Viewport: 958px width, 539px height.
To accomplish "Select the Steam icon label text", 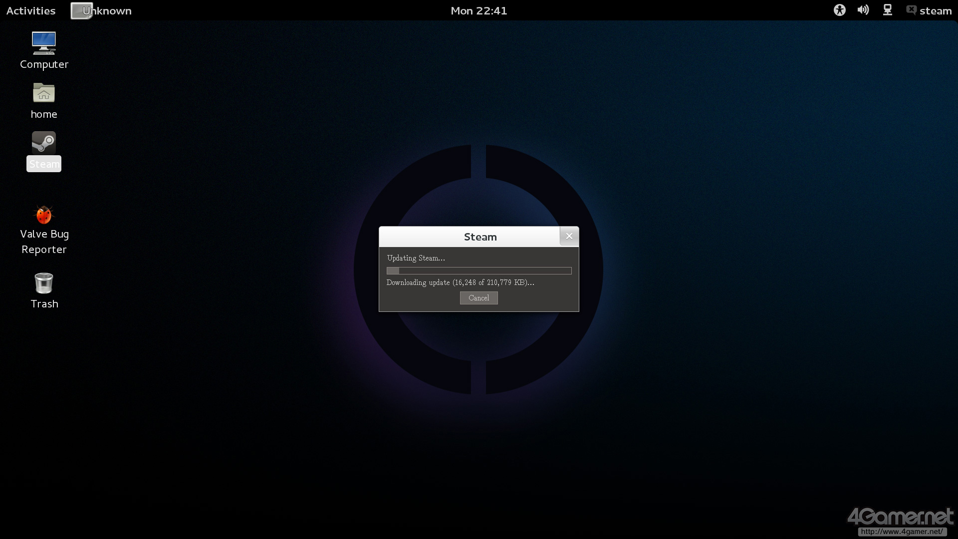I will 44,164.
